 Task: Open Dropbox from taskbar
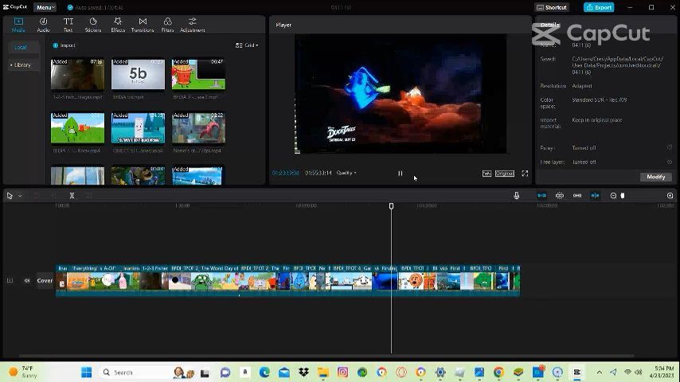pyautogui.click(x=303, y=372)
